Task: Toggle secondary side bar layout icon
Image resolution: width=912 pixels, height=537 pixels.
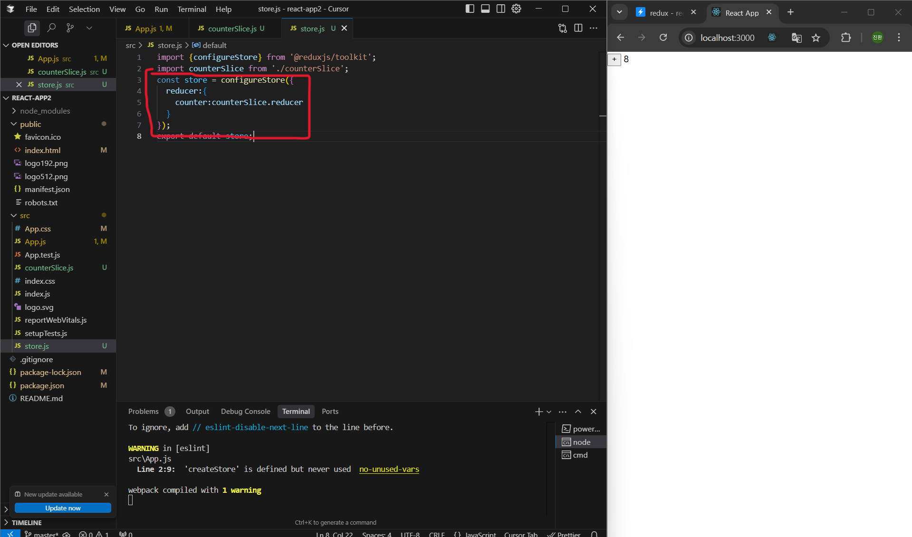Action: 501,9
